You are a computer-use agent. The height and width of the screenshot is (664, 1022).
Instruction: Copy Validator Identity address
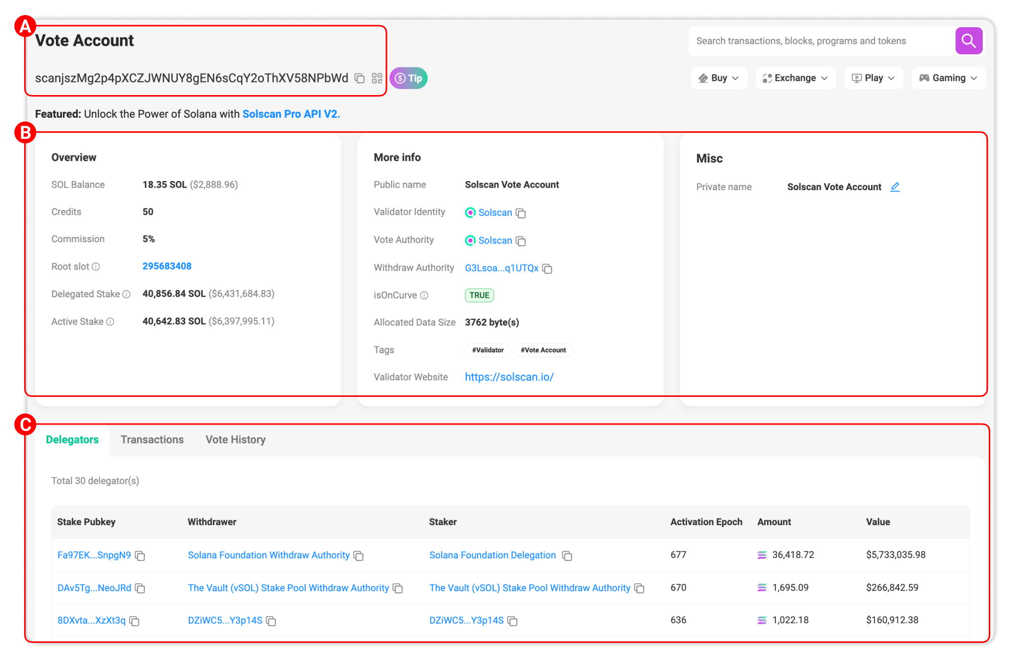click(521, 213)
